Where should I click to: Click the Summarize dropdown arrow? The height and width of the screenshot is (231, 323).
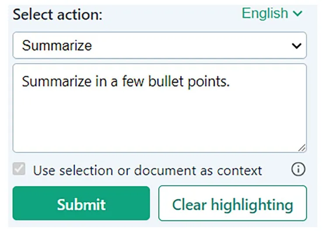[x=296, y=45]
